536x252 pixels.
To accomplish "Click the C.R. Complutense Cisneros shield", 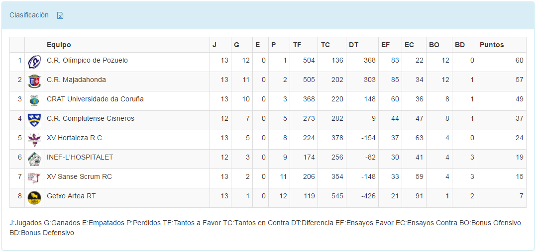I will pos(34,120).
